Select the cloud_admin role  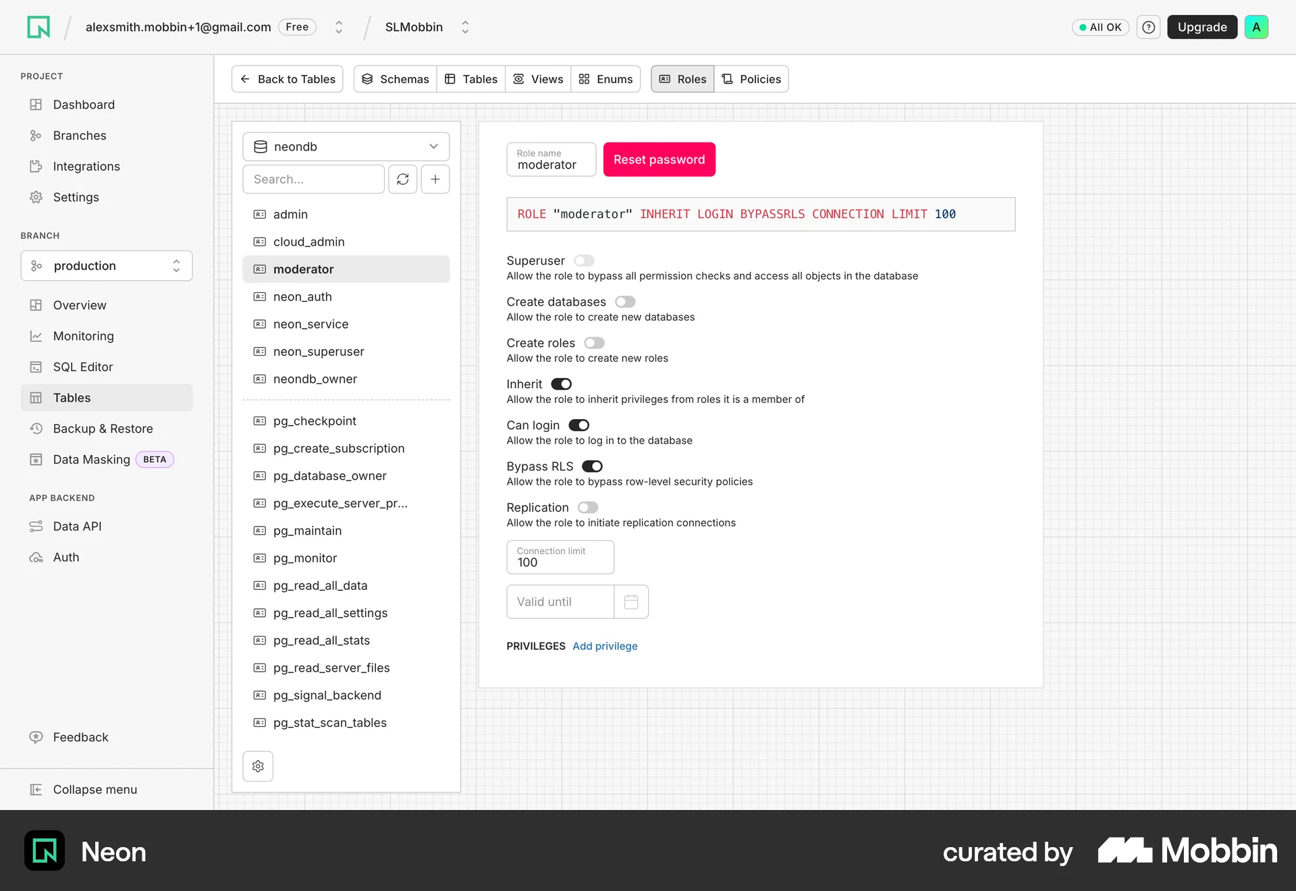346,242
